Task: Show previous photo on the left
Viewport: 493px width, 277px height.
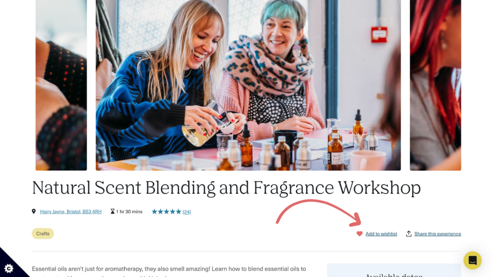Action: [61, 85]
